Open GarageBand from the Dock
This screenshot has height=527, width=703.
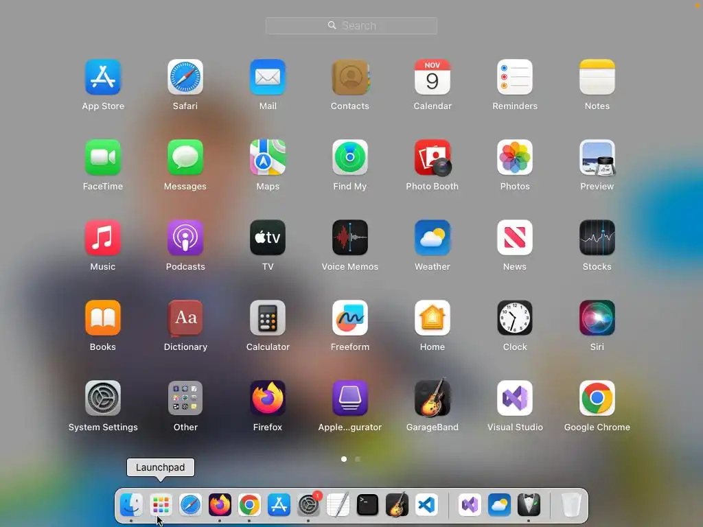(397, 504)
